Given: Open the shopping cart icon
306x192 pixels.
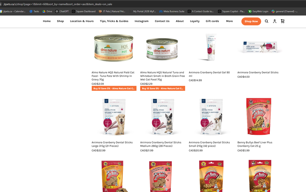Looking at the screenshot, I should point(283,21).
